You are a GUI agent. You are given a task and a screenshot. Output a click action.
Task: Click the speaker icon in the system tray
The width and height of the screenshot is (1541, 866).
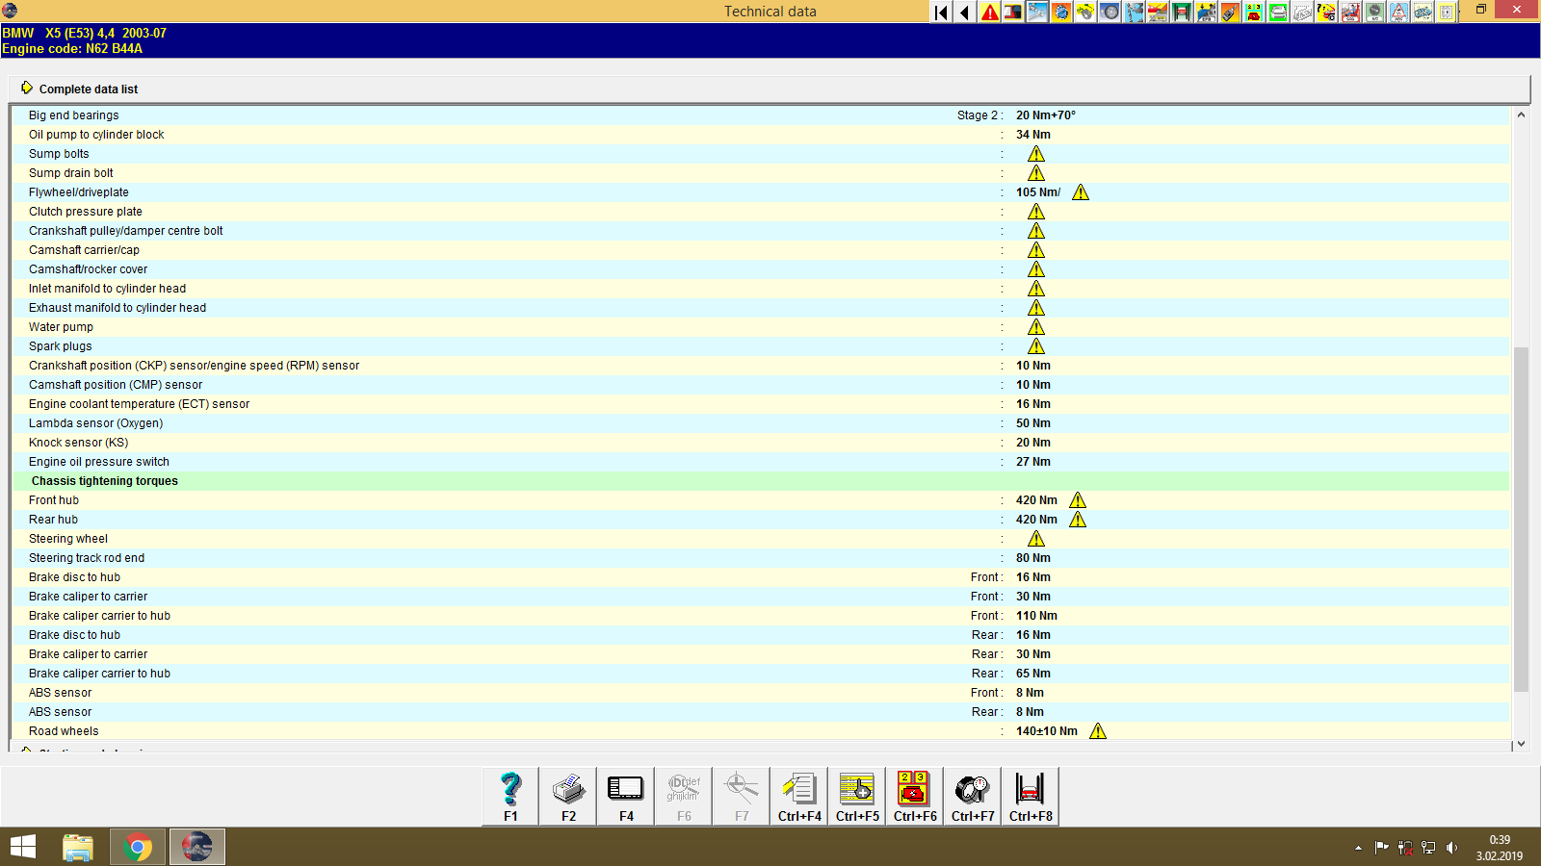pos(1453,848)
